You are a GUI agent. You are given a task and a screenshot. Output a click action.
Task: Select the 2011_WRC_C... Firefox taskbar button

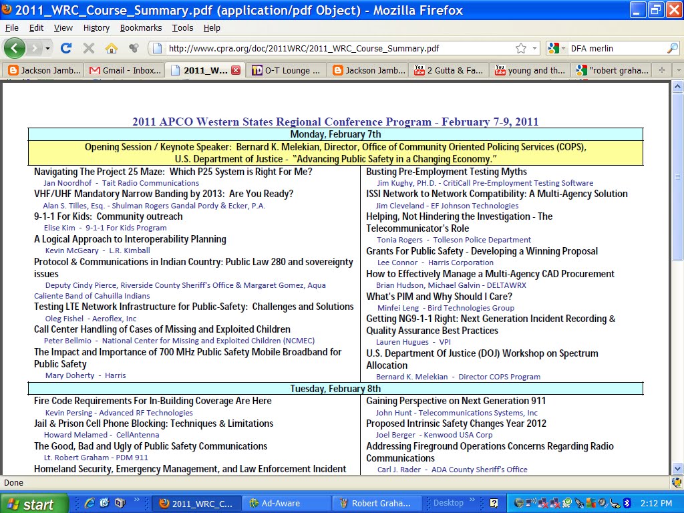[196, 504]
